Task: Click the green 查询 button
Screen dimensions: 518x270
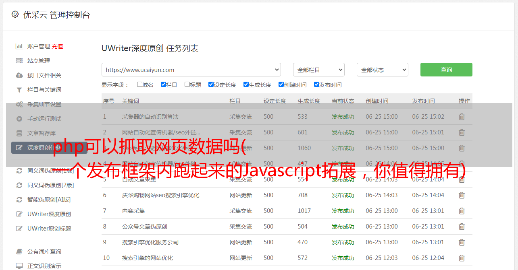Action: point(446,70)
